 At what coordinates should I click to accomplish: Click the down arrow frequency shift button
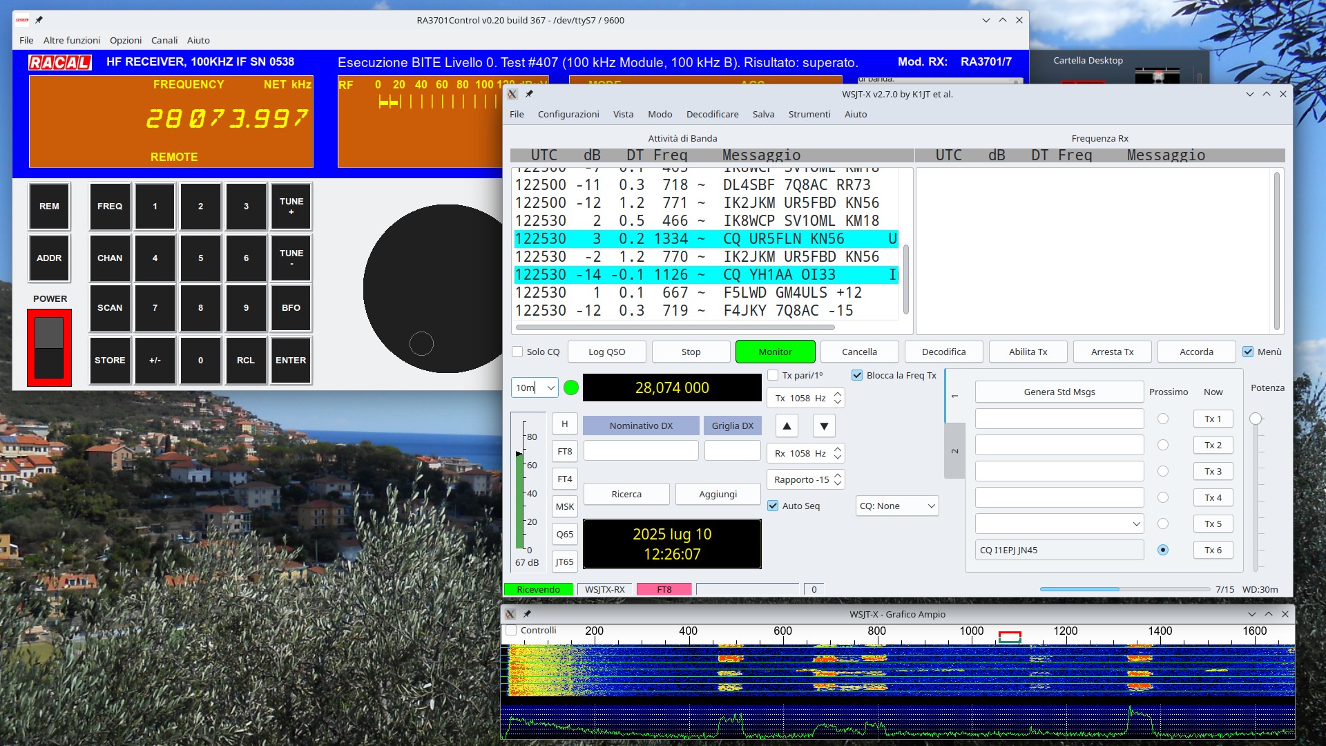(824, 425)
